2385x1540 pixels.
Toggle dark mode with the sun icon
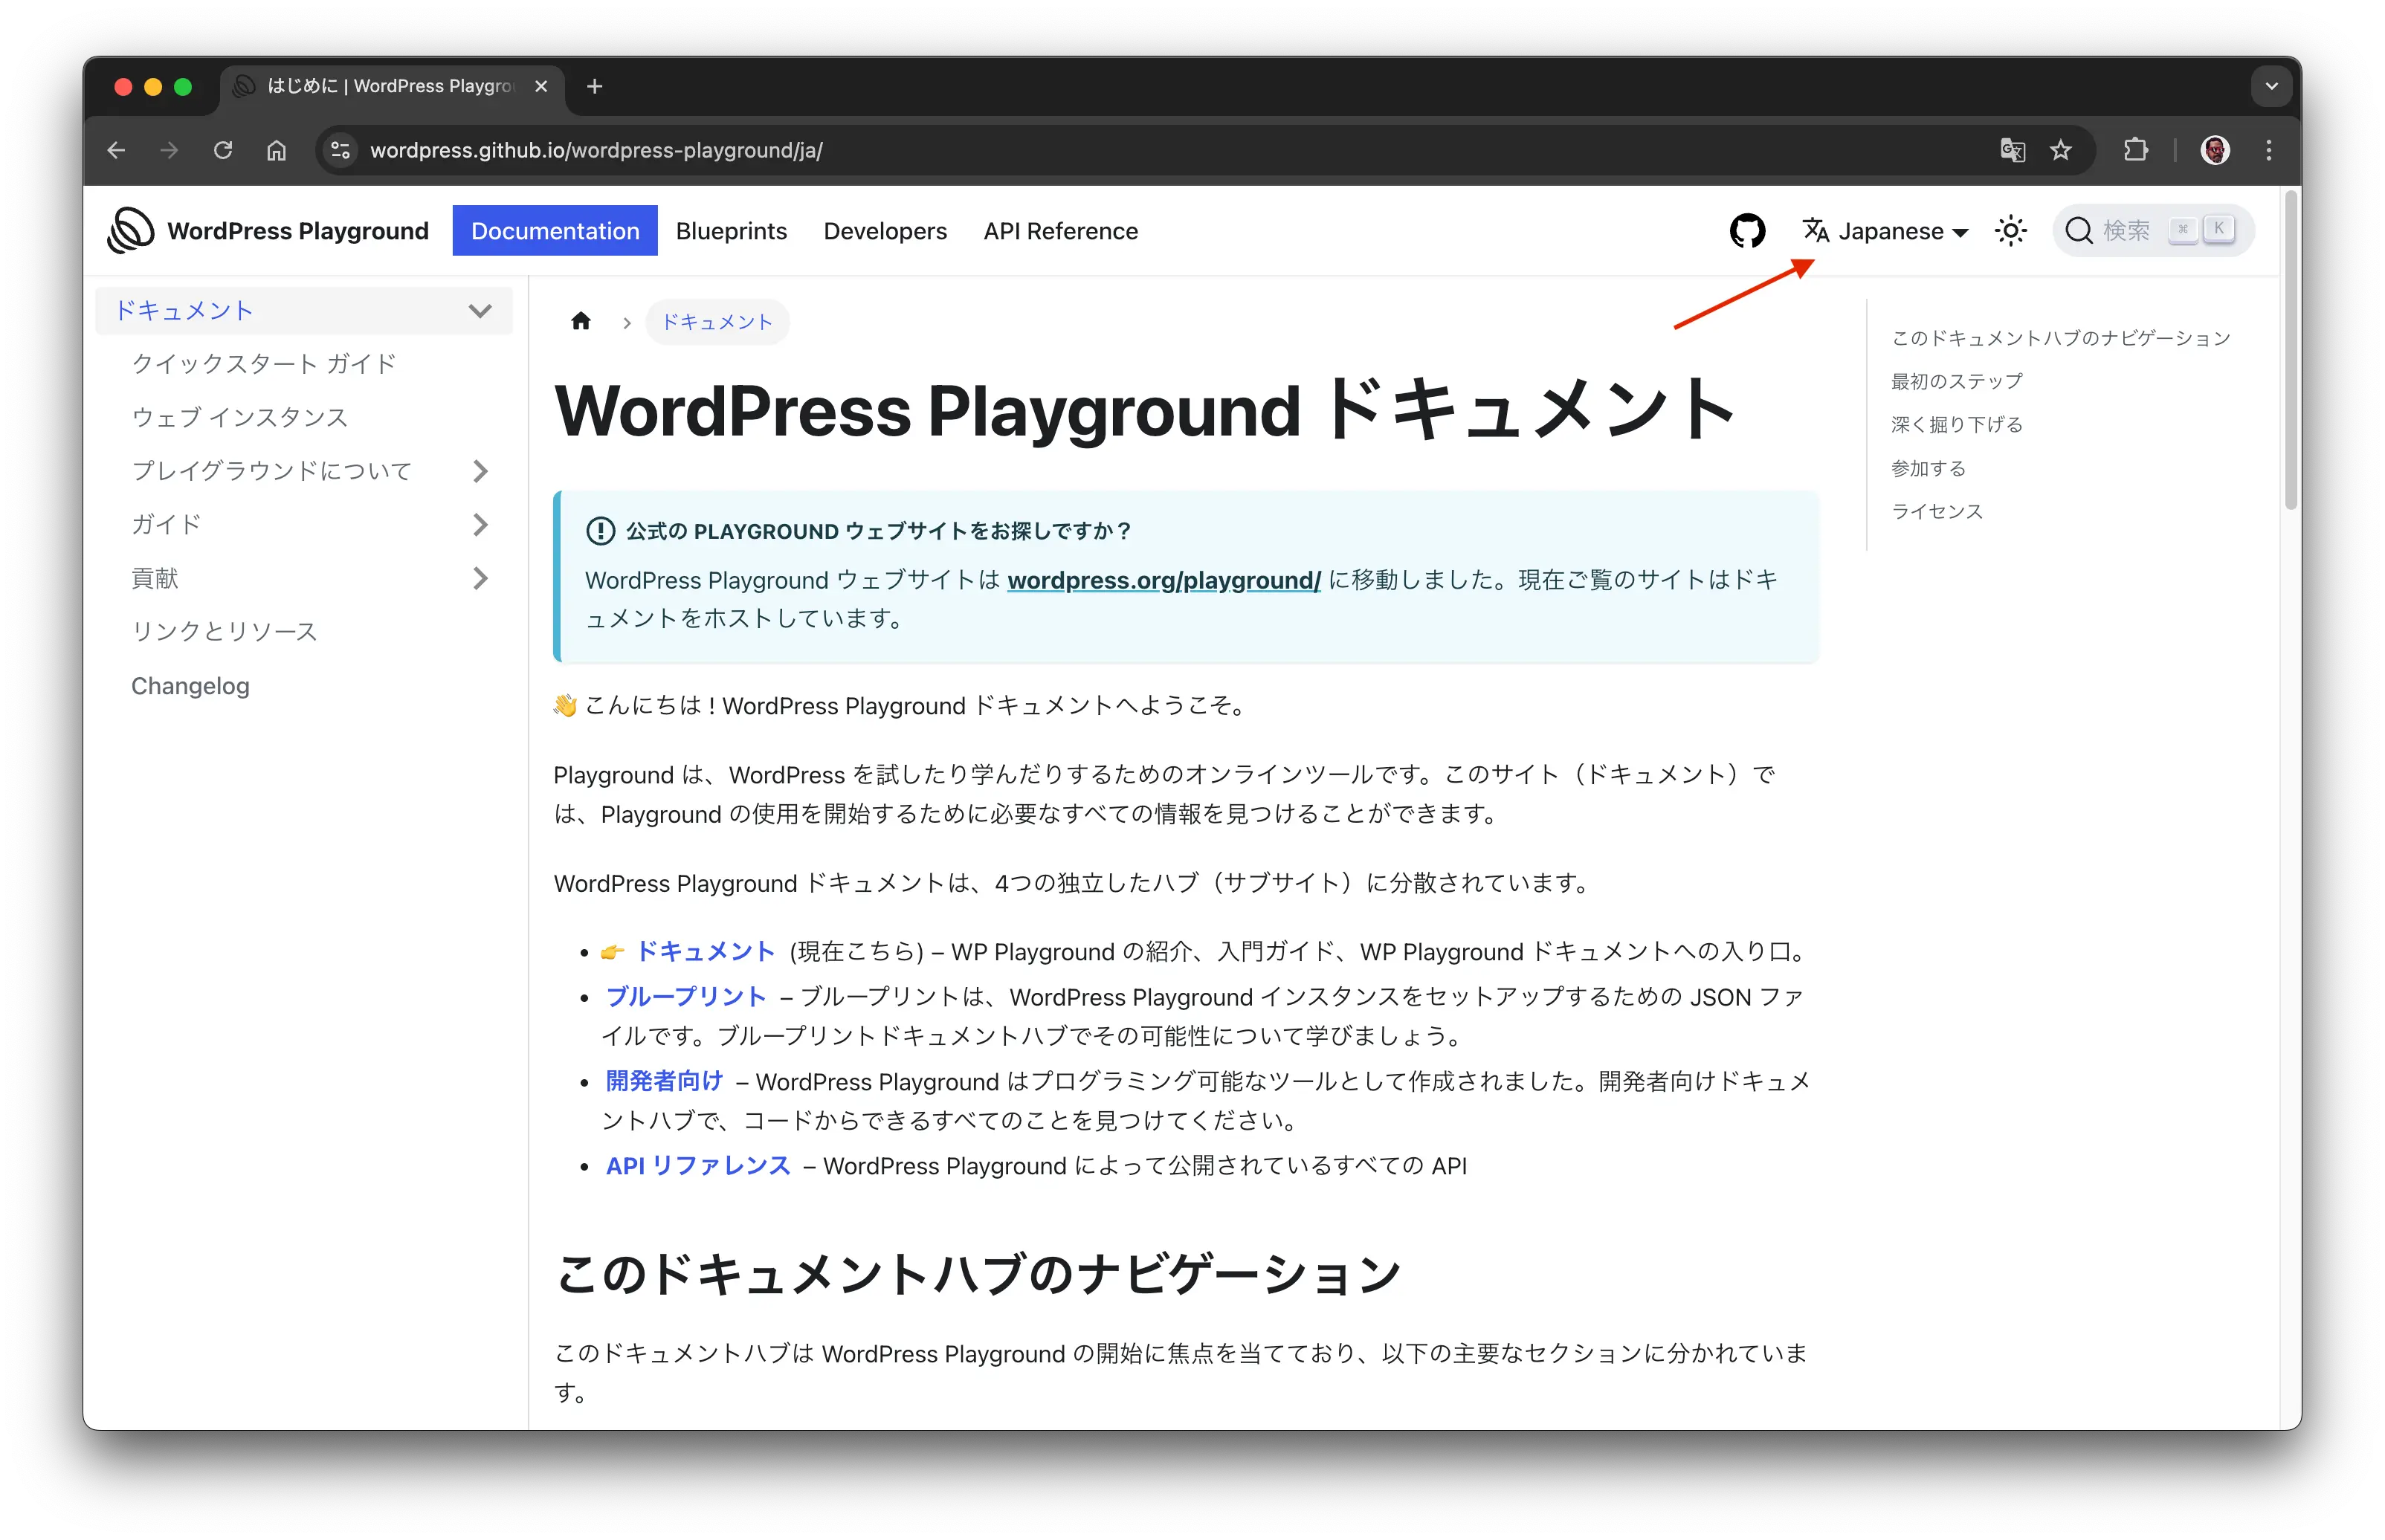pos(2010,230)
